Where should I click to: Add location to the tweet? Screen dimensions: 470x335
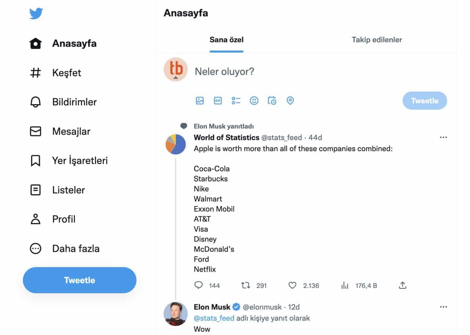[x=290, y=100]
